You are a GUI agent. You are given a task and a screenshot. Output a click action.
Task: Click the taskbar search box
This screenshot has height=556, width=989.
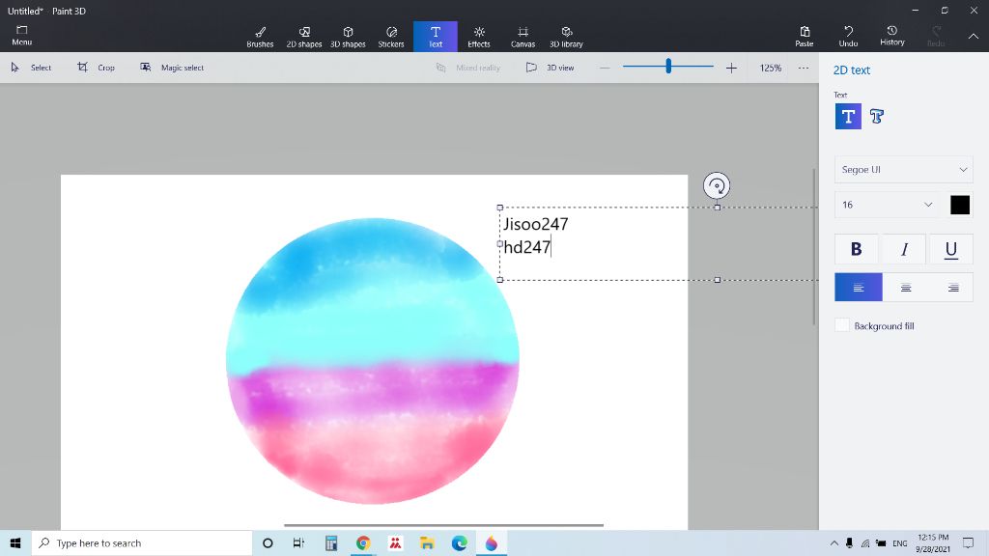[142, 542]
